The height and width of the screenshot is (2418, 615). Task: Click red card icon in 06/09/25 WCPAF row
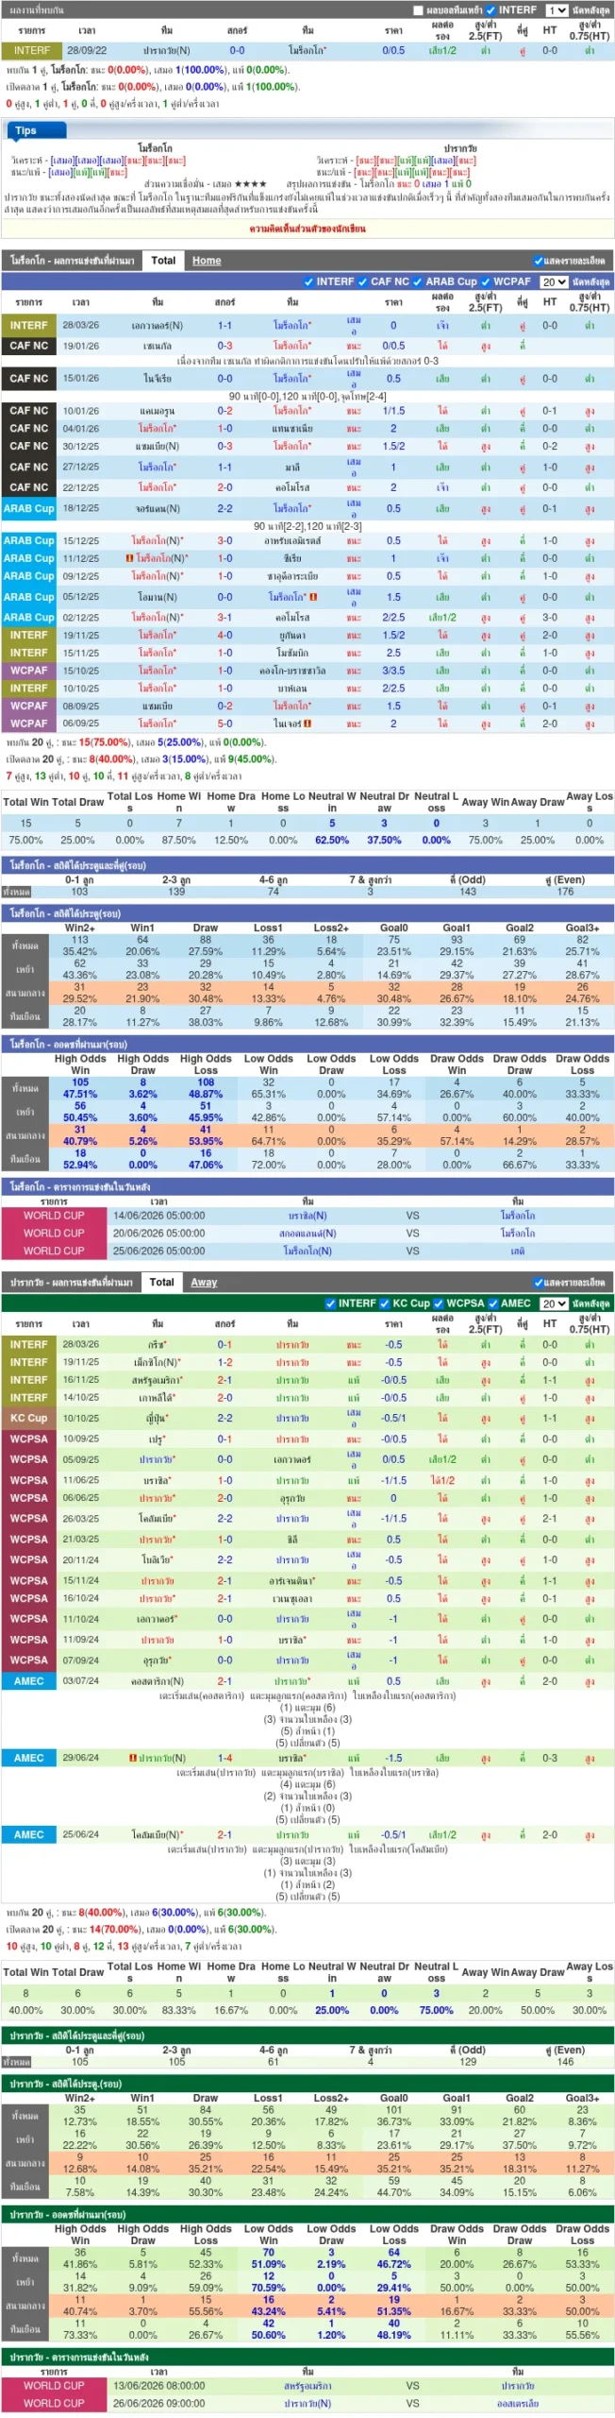[307, 724]
